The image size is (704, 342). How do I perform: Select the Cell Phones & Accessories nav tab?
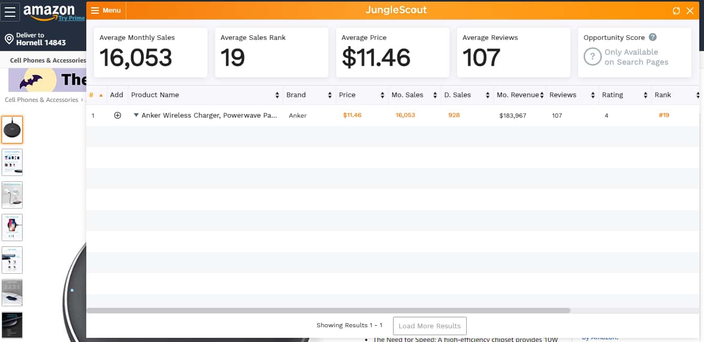tap(48, 60)
